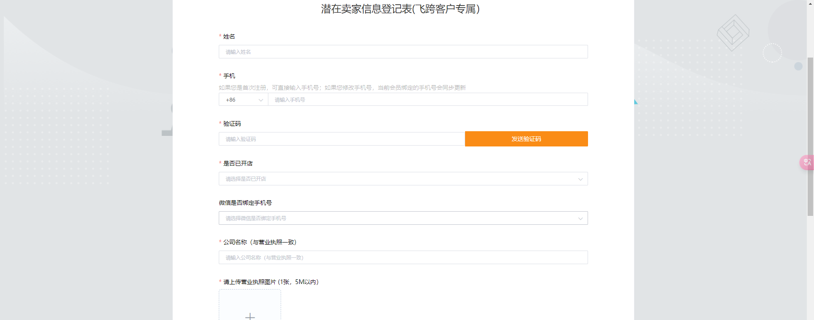
Task: Click the gray hint text under 手机
Action: [342, 88]
